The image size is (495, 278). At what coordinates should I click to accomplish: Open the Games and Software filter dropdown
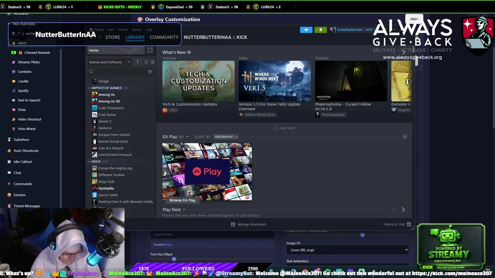click(109, 62)
